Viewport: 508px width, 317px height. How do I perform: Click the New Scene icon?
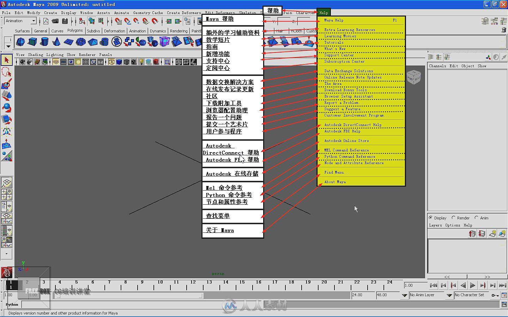click(x=46, y=21)
